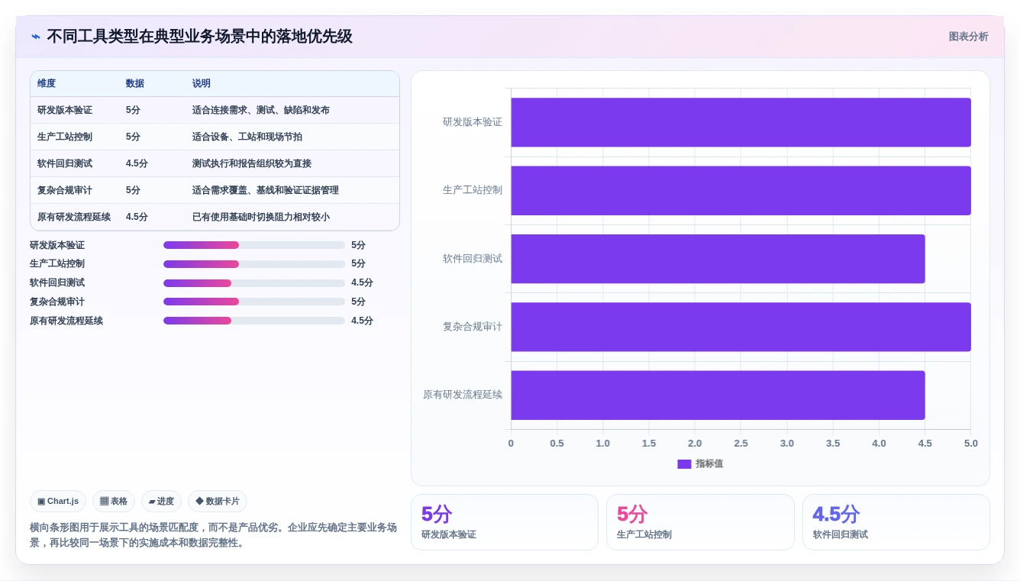The width and height of the screenshot is (1020, 581).
Task: Click description 已有使用基础时切换阻力相对较小
Action: click(261, 217)
